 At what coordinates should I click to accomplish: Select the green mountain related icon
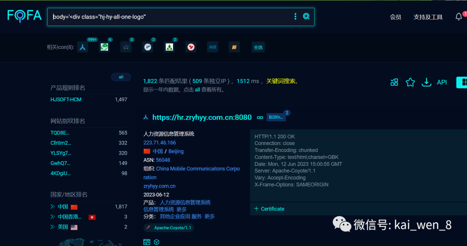pos(169,47)
